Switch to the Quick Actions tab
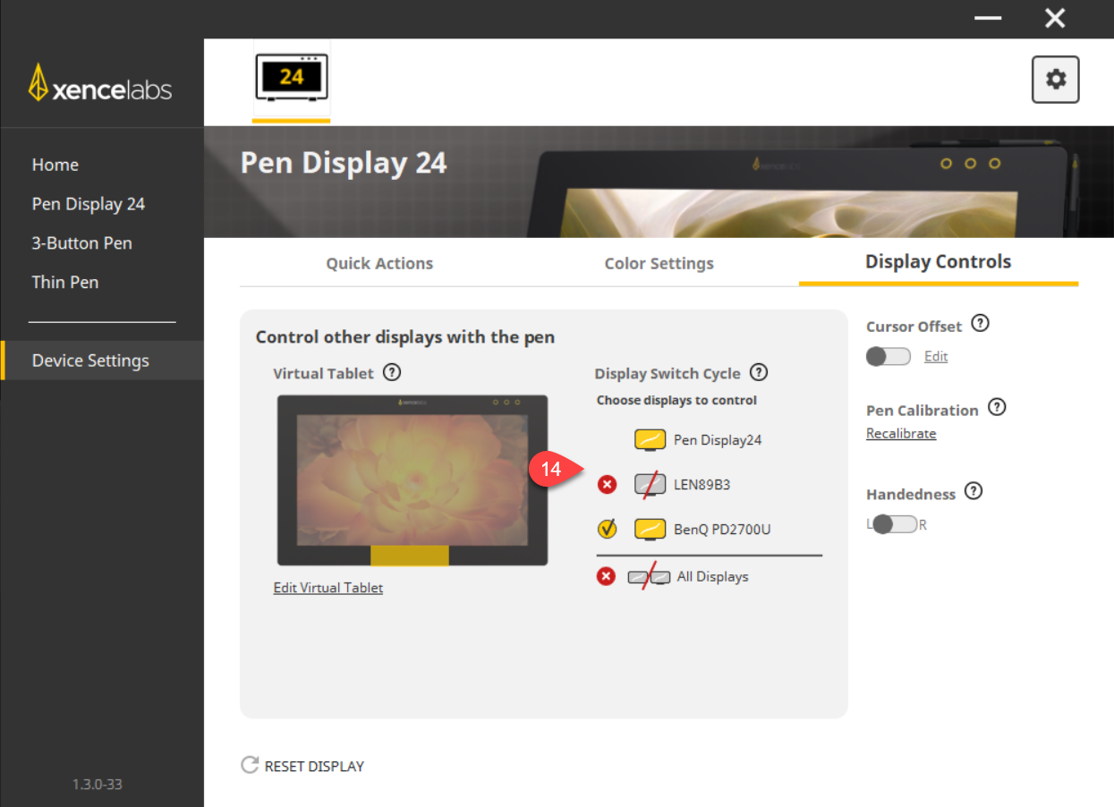This screenshot has height=807, width=1114. tap(379, 263)
